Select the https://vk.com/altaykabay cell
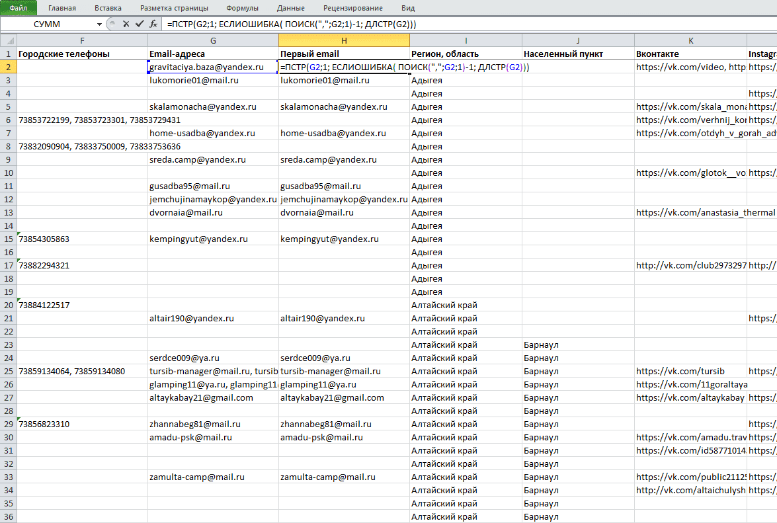The width and height of the screenshot is (777, 523). [x=691, y=397]
